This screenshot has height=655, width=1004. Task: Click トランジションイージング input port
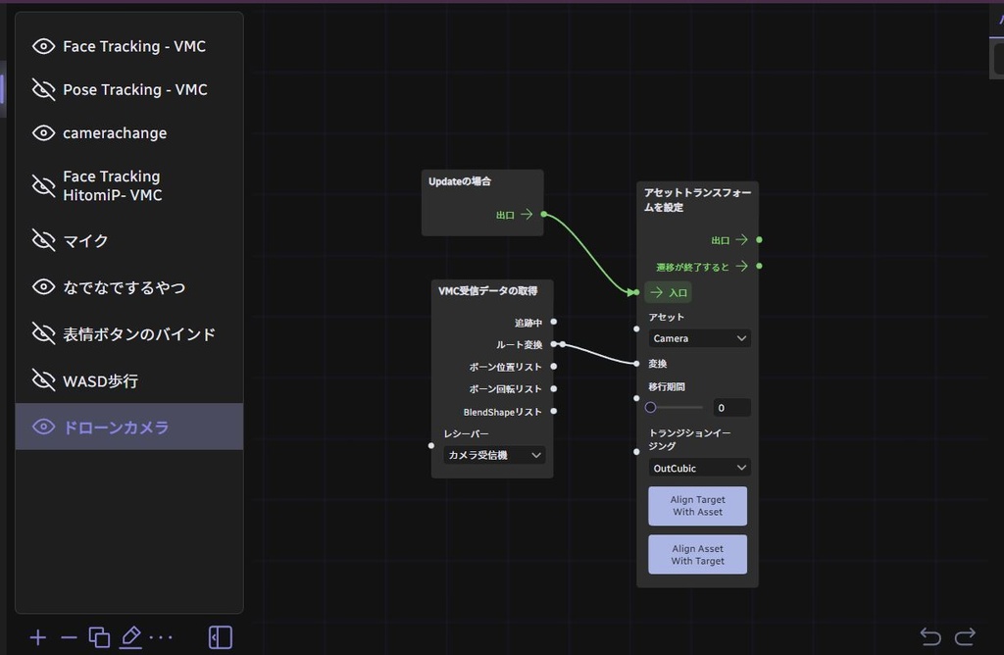tap(635, 451)
